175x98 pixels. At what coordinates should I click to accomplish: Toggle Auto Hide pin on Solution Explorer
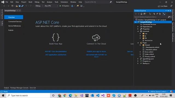pos(168,11)
